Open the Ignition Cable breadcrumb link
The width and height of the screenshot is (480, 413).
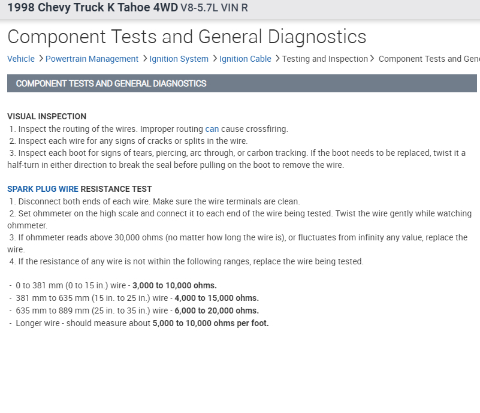245,59
